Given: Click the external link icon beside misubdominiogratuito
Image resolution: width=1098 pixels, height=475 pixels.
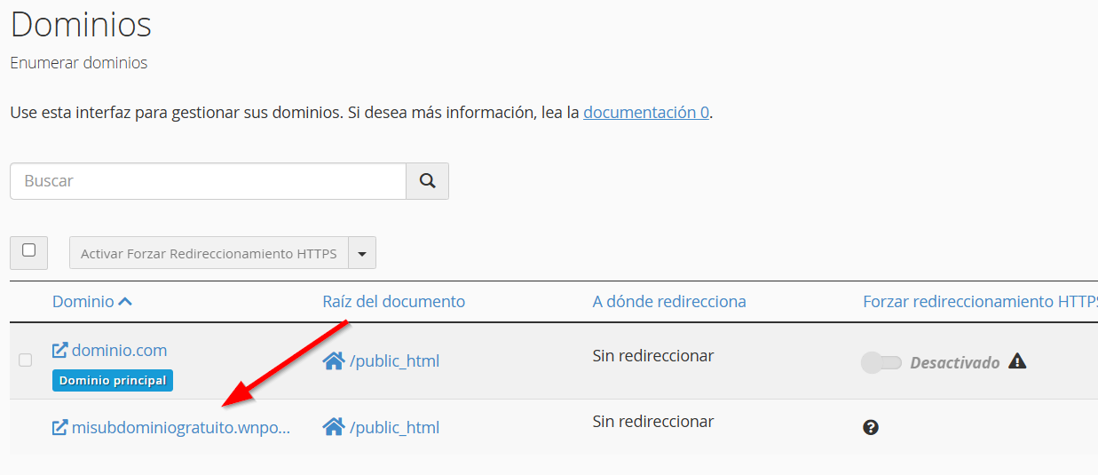Looking at the screenshot, I should click(60, 428).
